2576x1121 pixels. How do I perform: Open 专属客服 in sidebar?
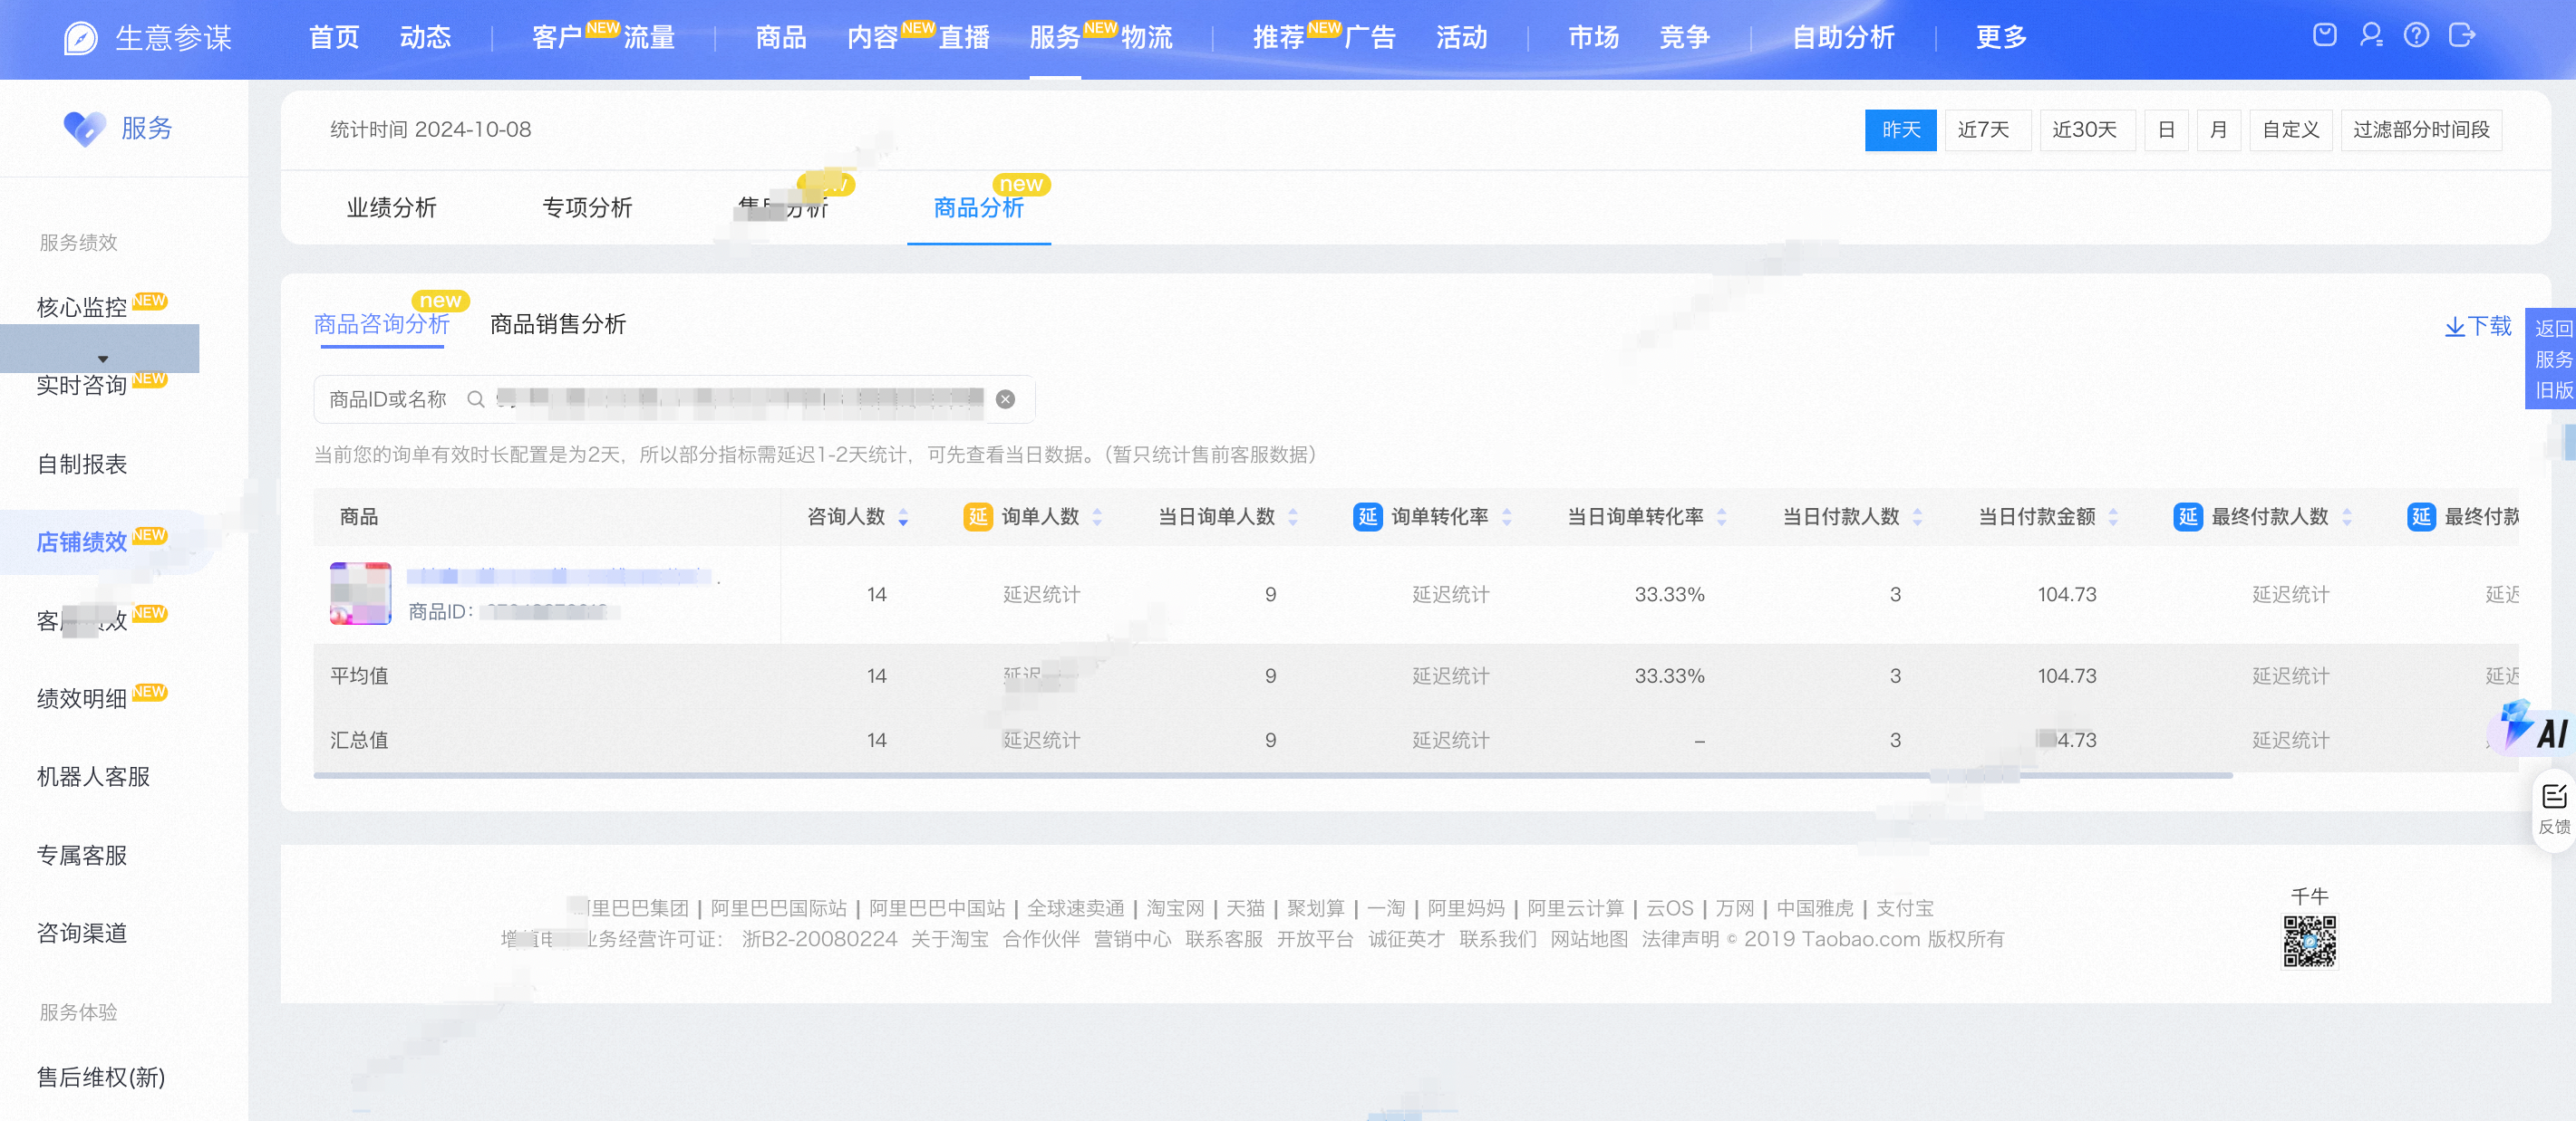pos(82,855)
